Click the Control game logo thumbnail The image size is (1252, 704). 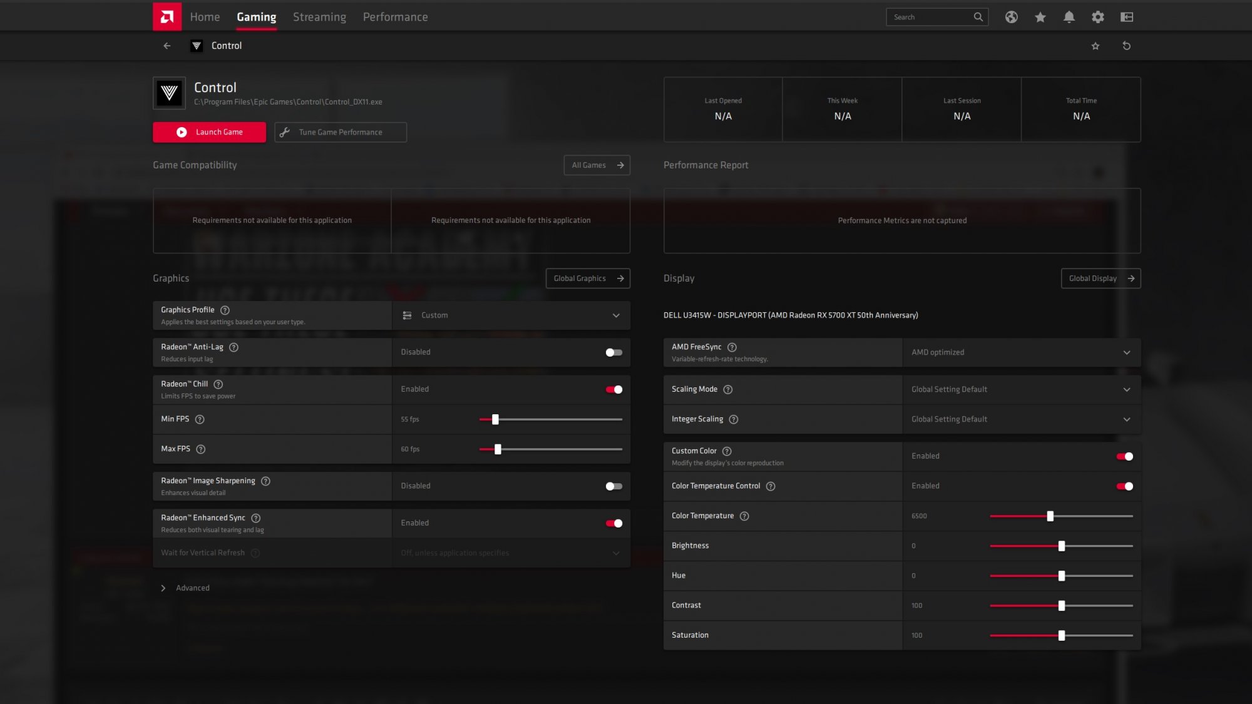pos(169,93)
